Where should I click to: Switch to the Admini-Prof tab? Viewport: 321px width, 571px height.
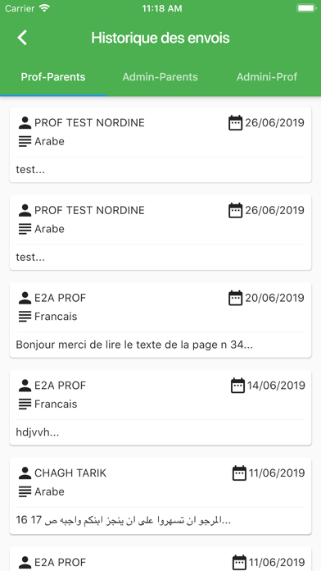[x=267, y=77]
